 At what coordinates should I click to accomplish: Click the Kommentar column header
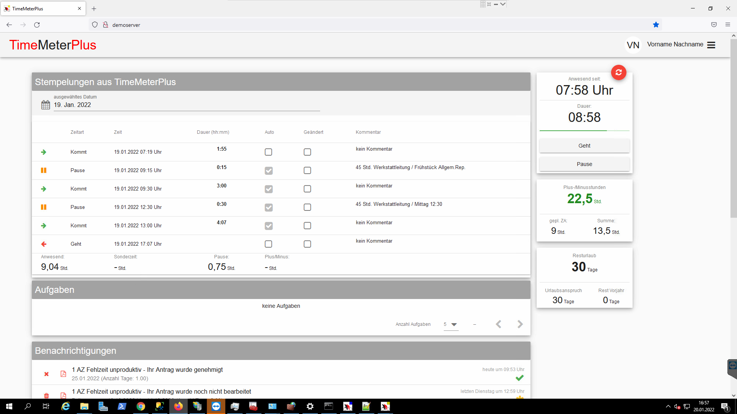(368, 132)
